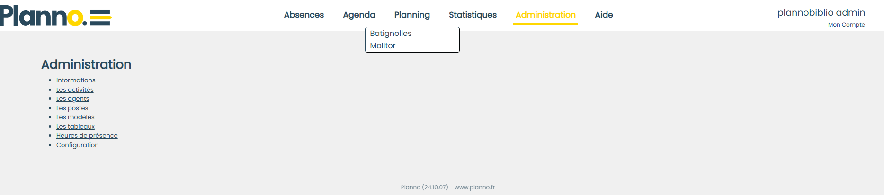884x195 pixels.
Task: Open the Informations link
Action: pos(76,80)
